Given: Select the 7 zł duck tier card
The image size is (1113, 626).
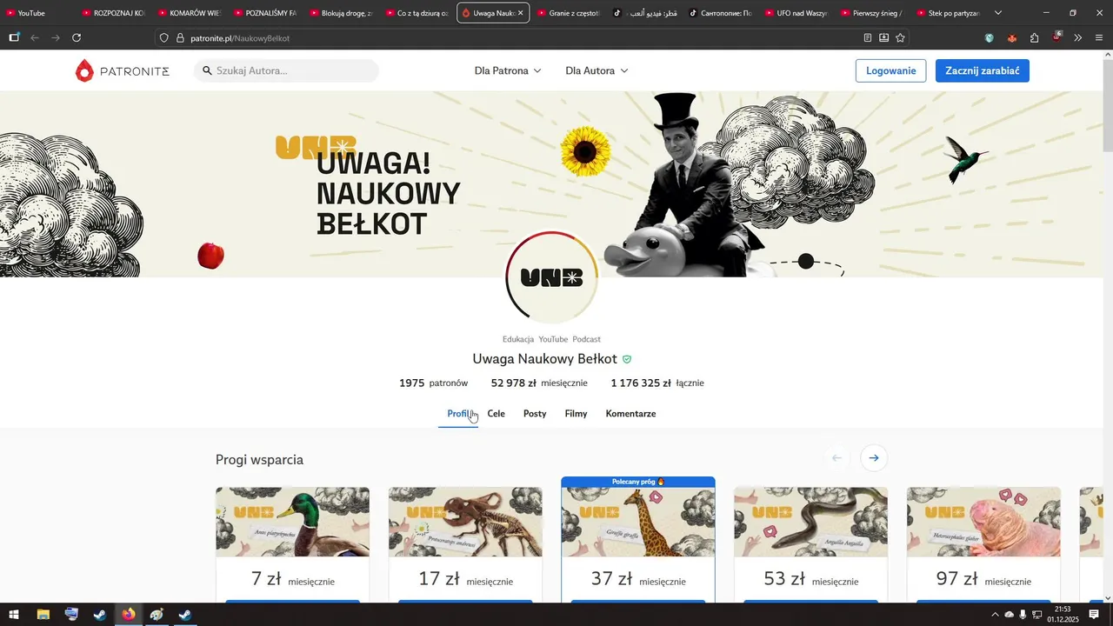Looking at the screenshot, I should tap(292, 544).
